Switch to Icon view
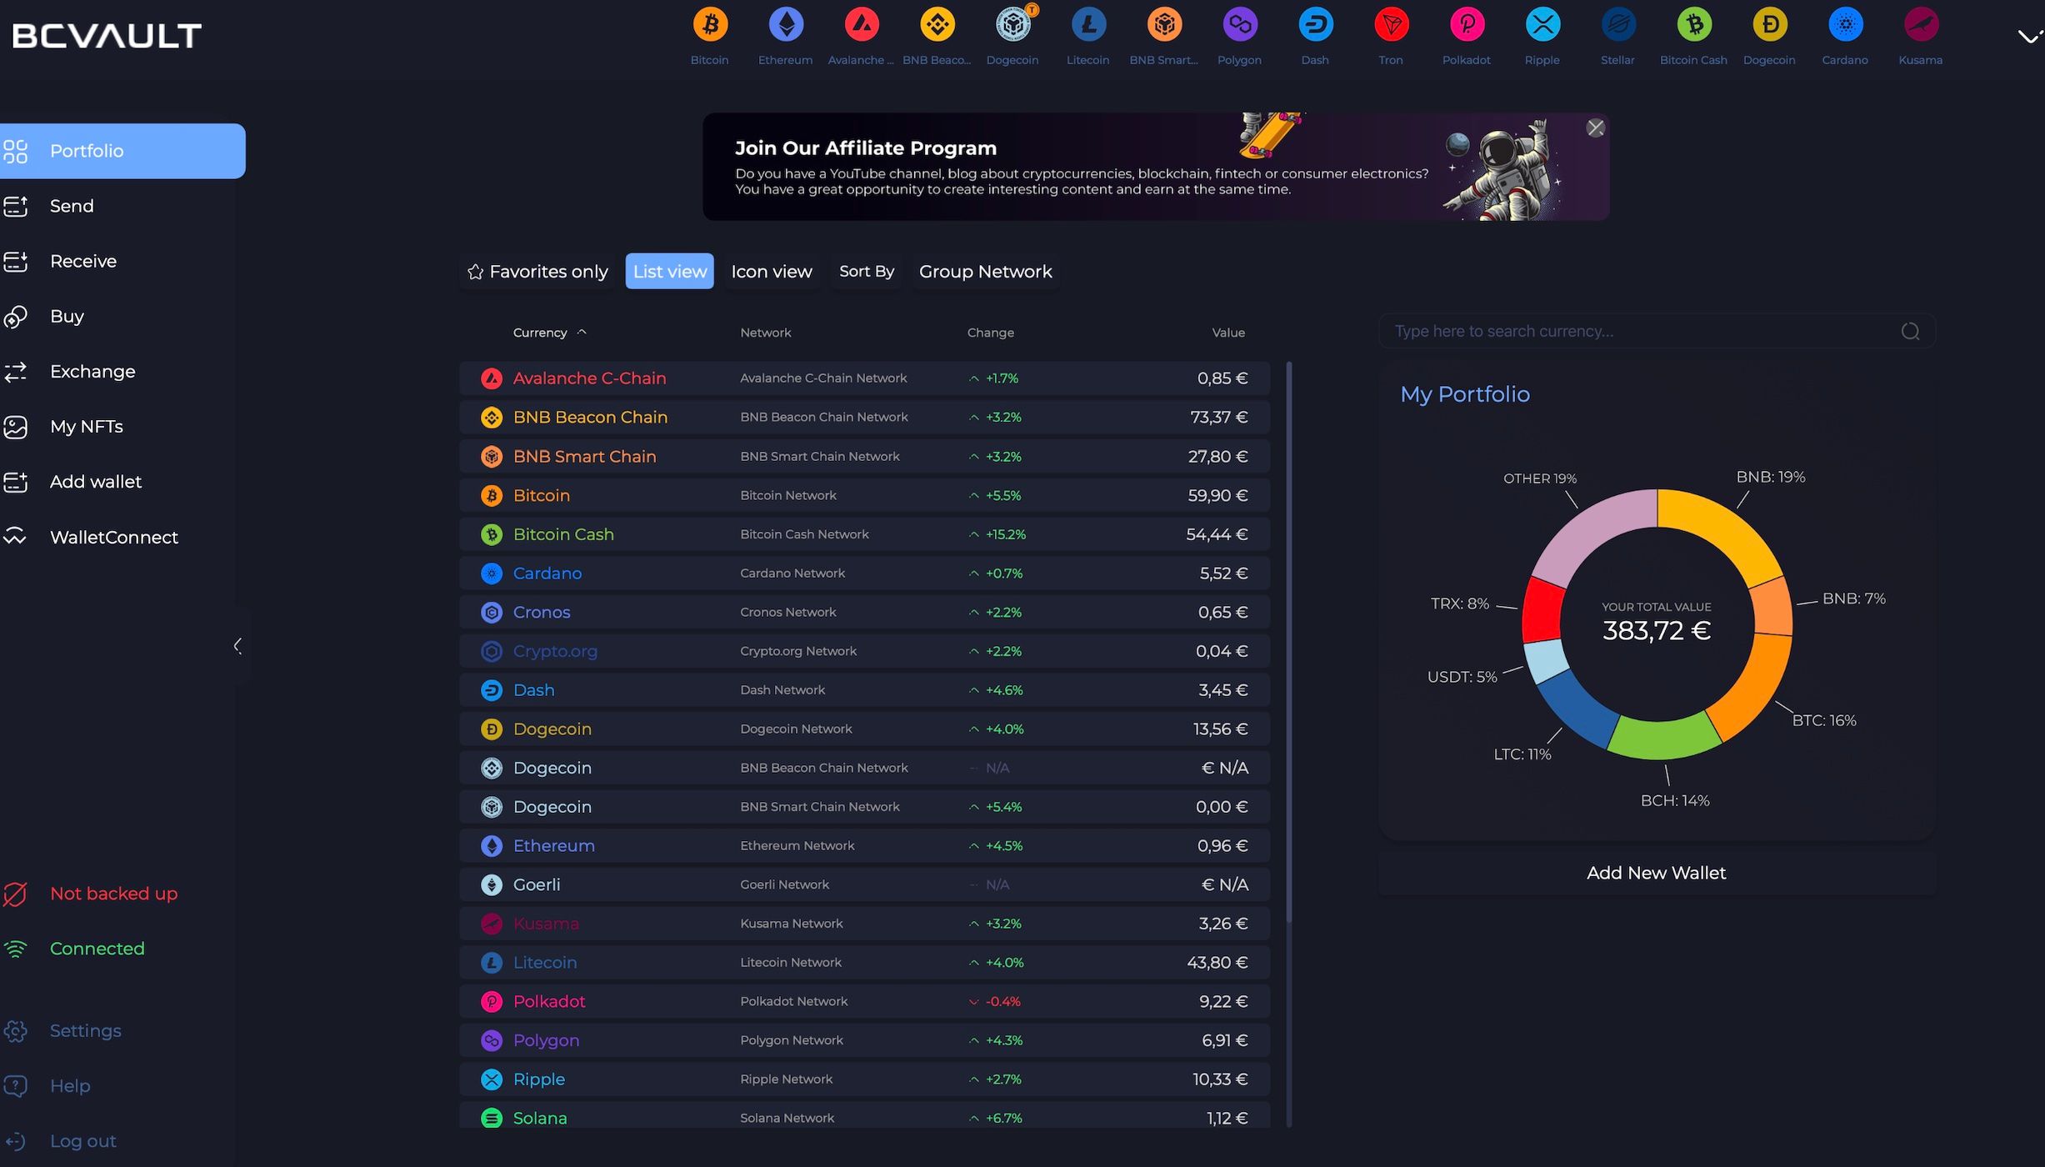 point(771,272)
